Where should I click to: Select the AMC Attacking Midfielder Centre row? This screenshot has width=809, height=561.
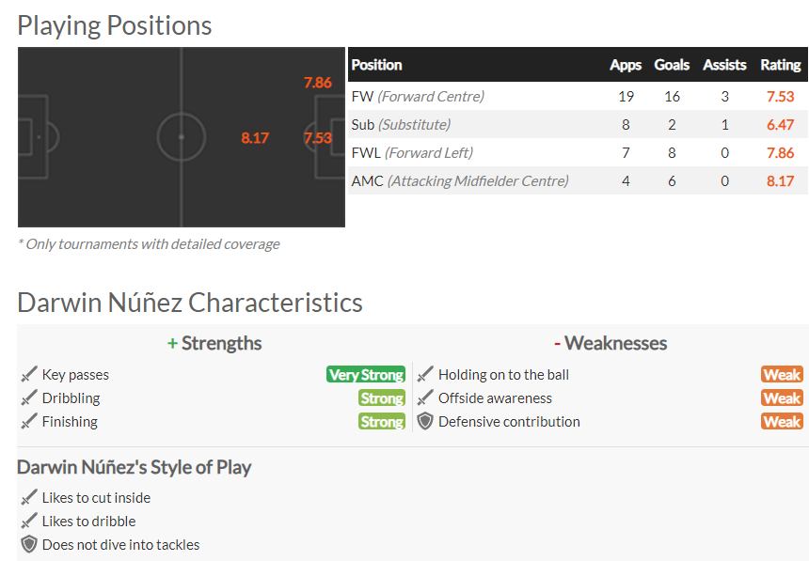tap(578, 181)
